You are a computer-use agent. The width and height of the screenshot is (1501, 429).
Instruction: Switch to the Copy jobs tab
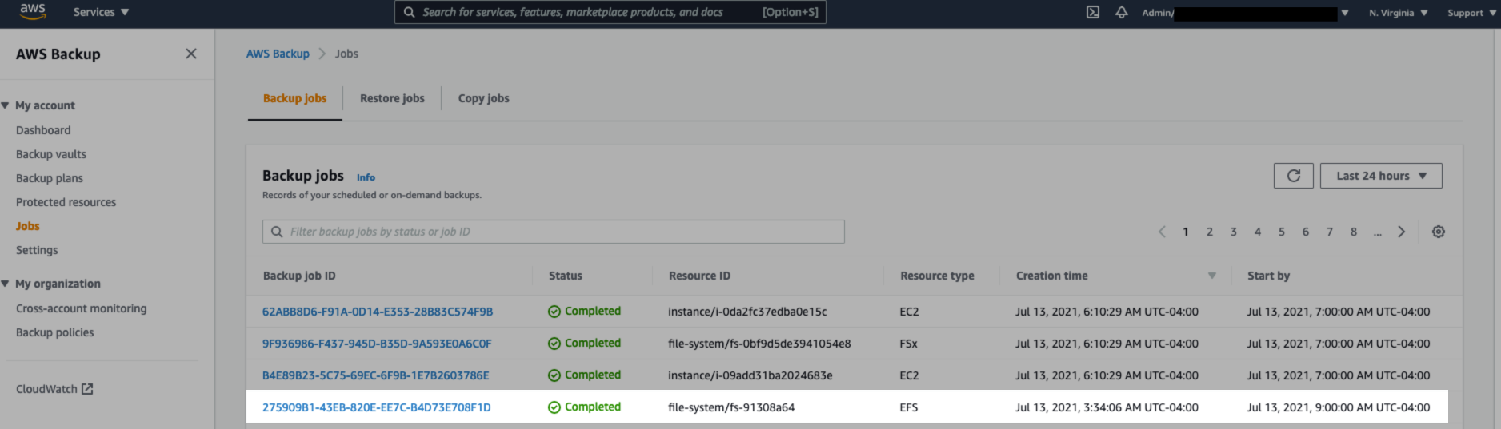point(483,98)
